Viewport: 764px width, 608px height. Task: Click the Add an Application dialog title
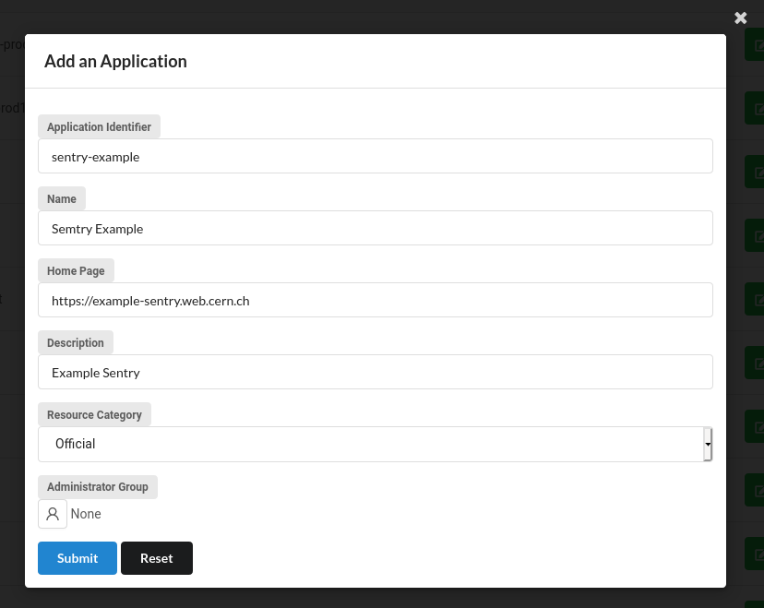(x=115, y=62)
